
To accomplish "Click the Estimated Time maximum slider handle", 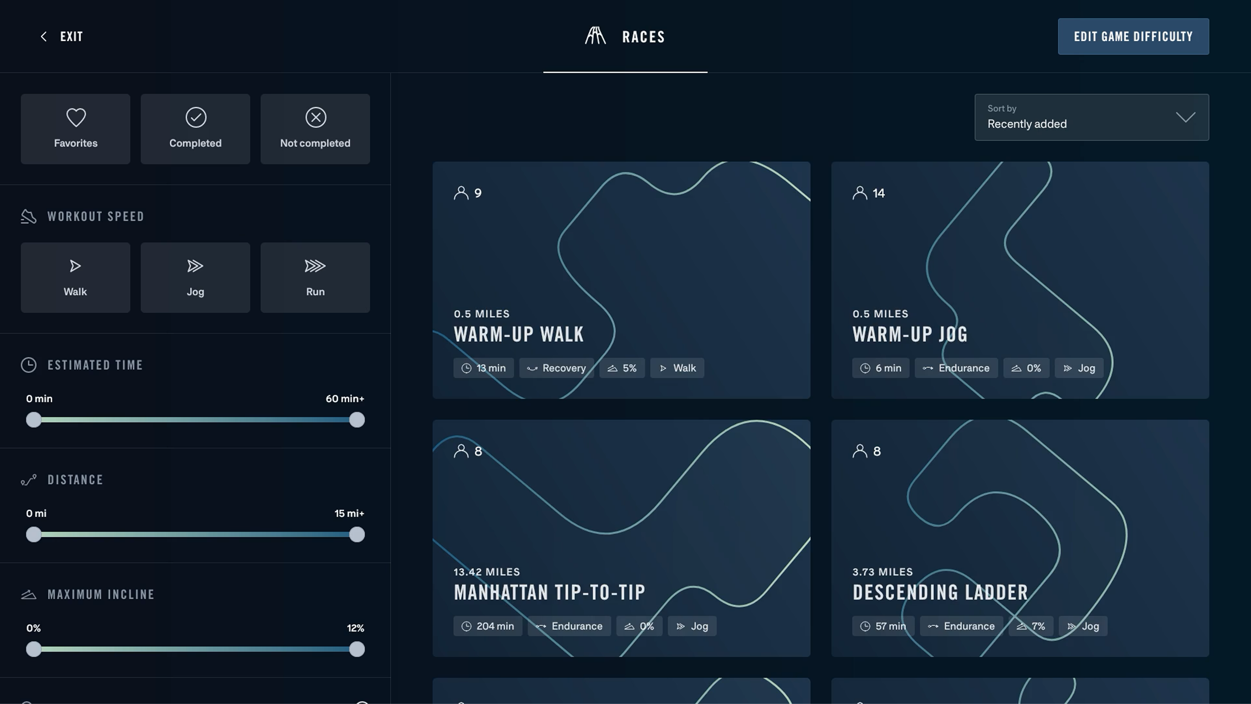I will coord(357,420).
